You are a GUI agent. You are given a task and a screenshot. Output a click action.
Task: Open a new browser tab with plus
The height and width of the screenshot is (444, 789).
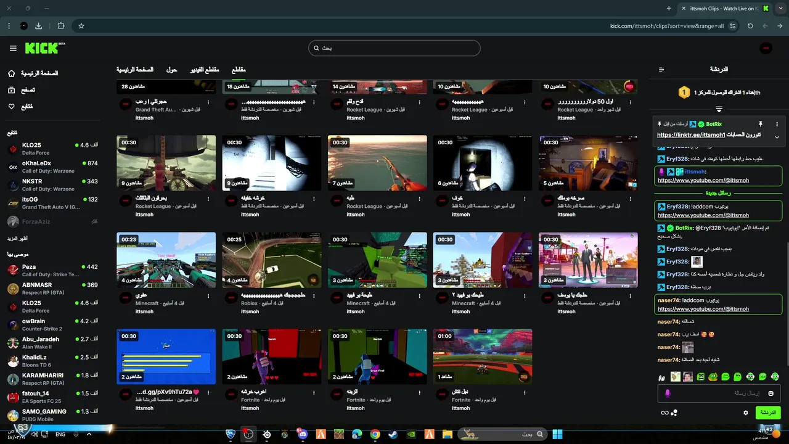click(669, 8)
